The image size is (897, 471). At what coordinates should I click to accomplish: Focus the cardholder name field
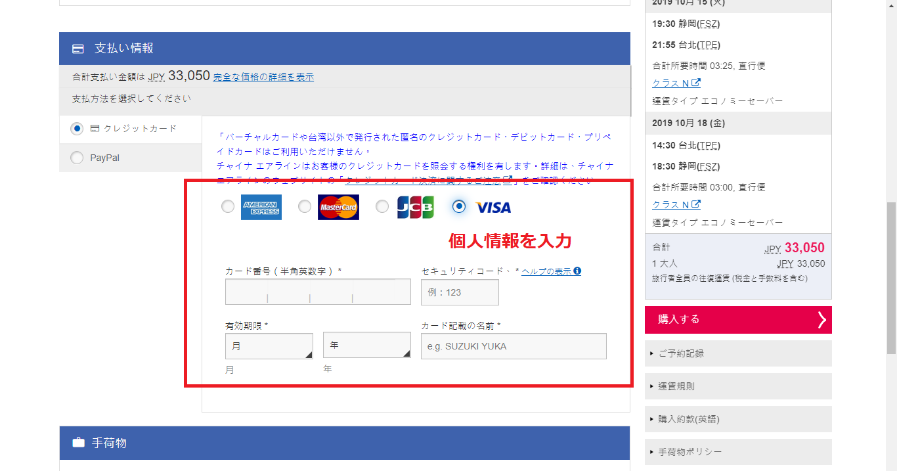pyautogui.click(x=514, y=346)
